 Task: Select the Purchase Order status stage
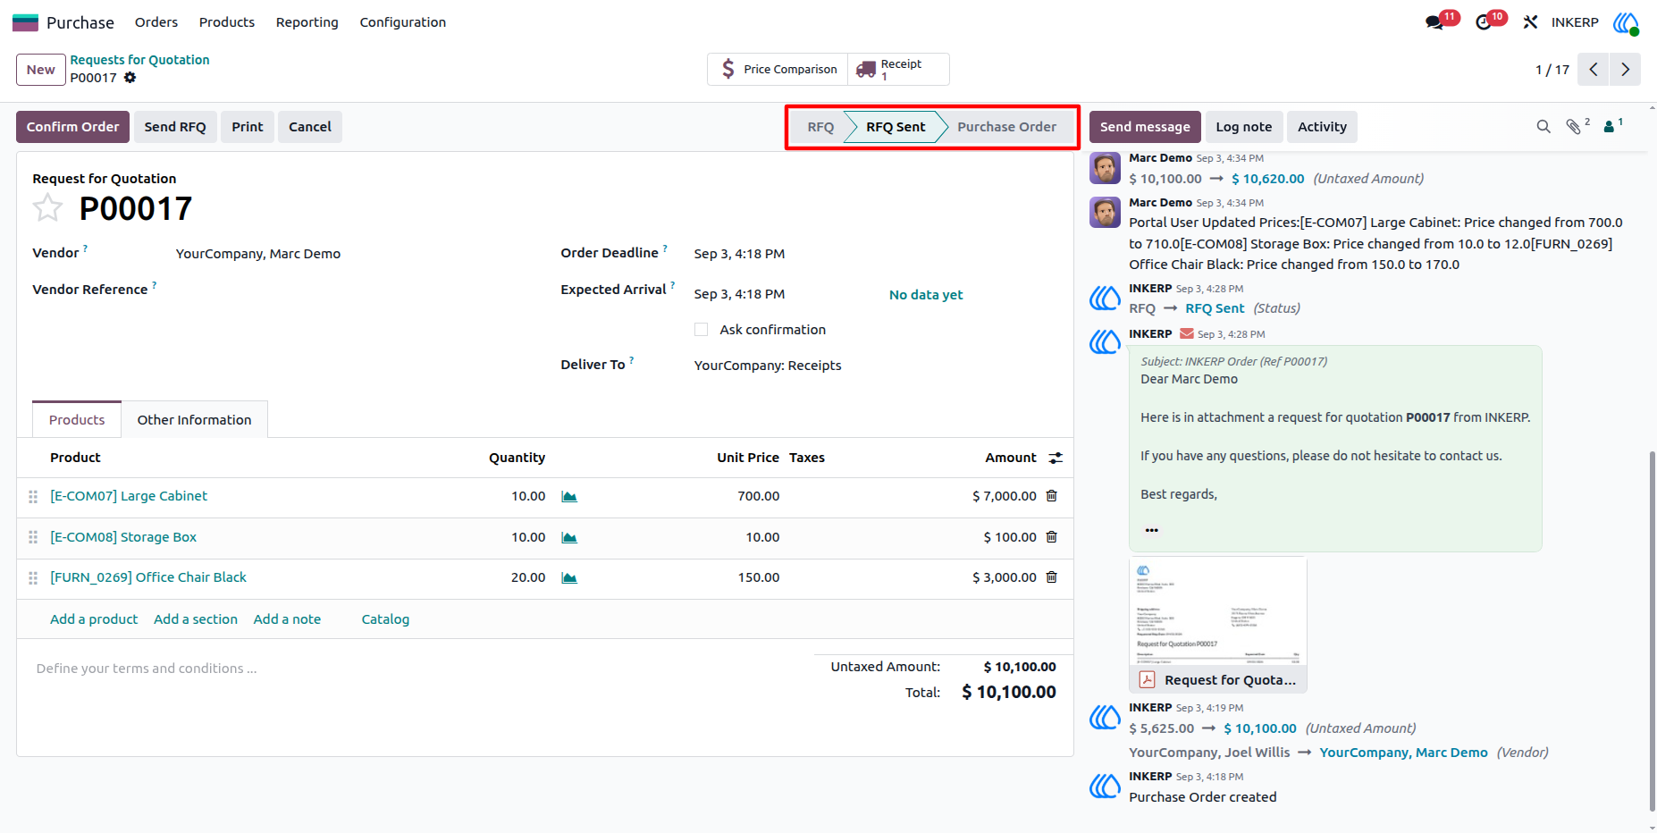point(1006,127)
